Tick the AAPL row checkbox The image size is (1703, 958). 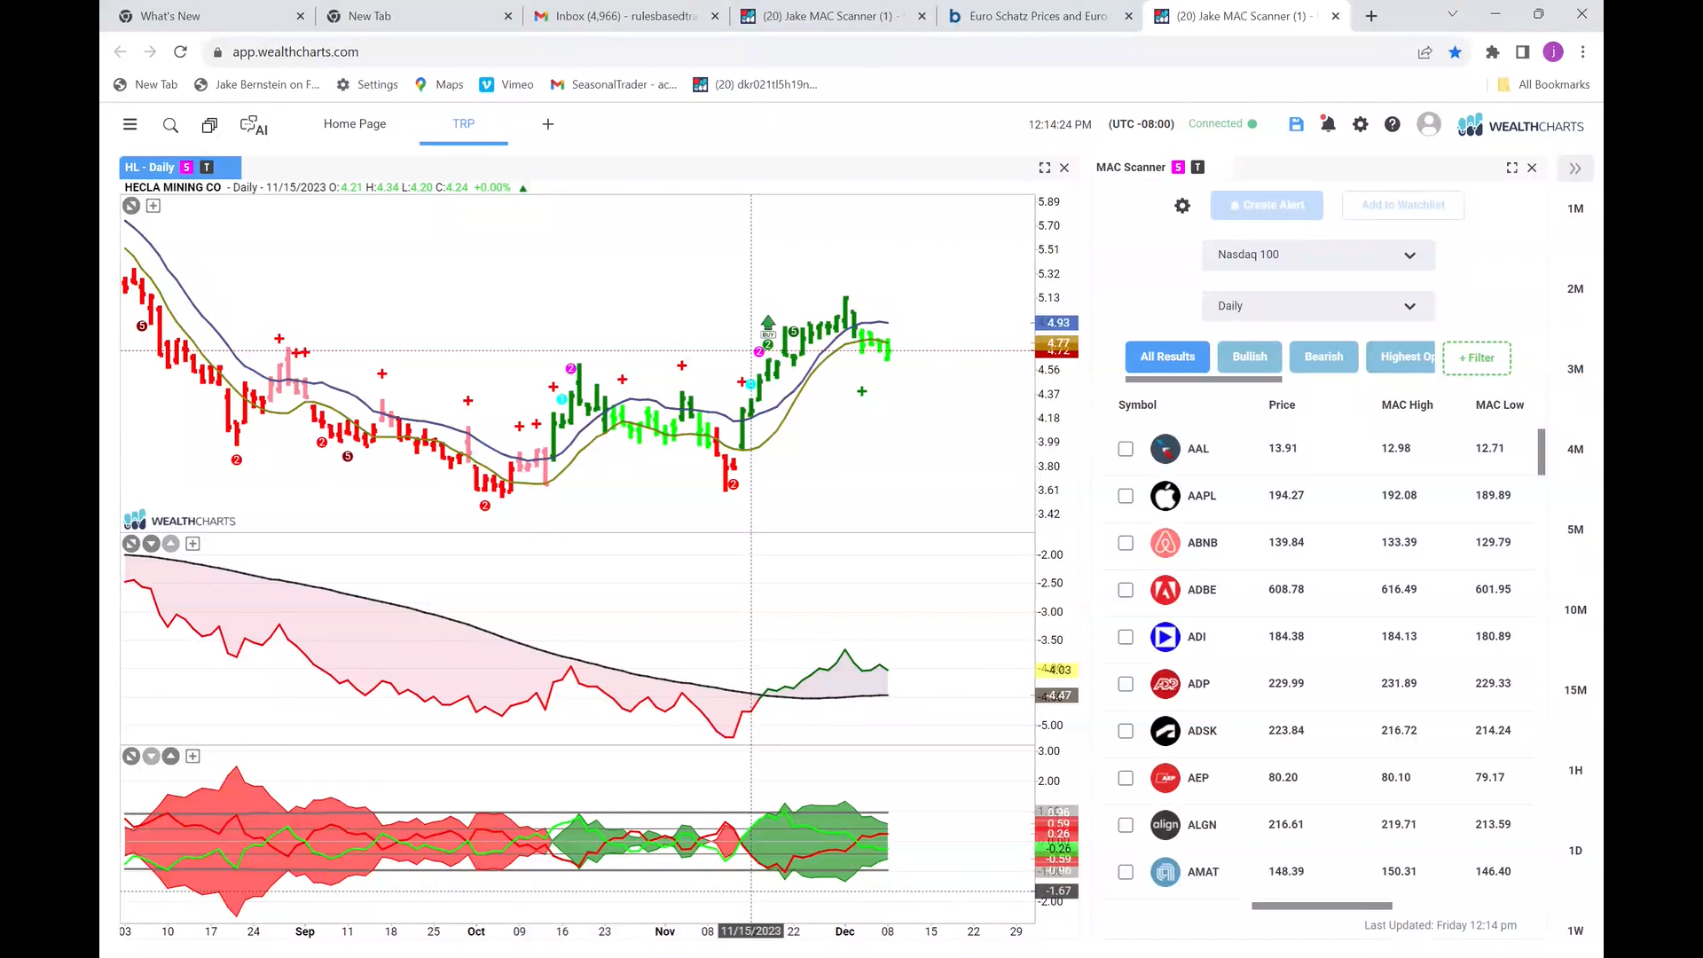(x=1126, y=496)
